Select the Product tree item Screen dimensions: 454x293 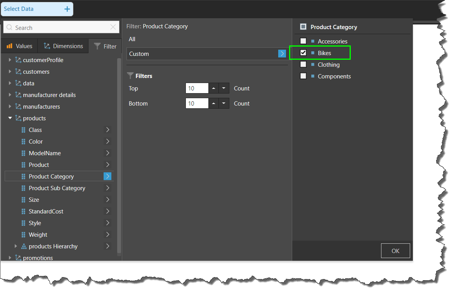tap(39, 165)
